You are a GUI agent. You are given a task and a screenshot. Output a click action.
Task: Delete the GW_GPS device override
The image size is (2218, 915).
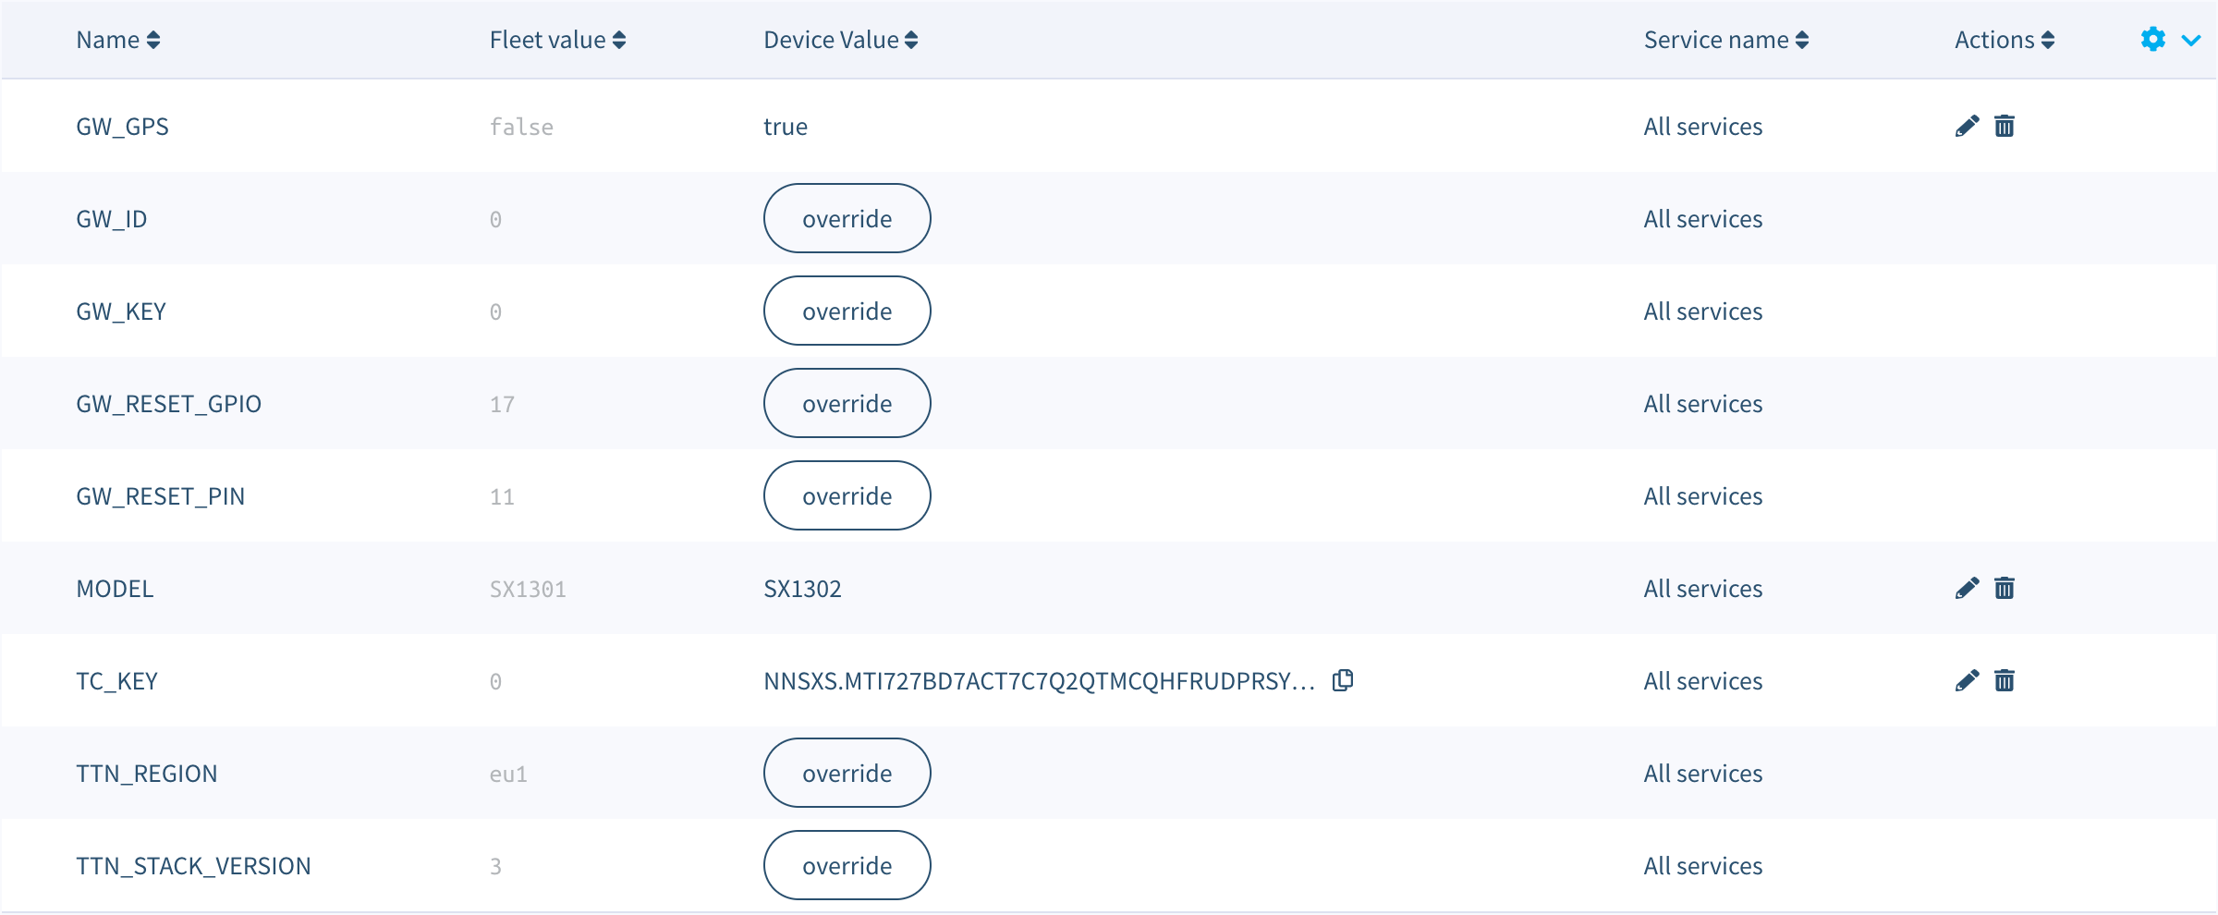click(2005, 127)
